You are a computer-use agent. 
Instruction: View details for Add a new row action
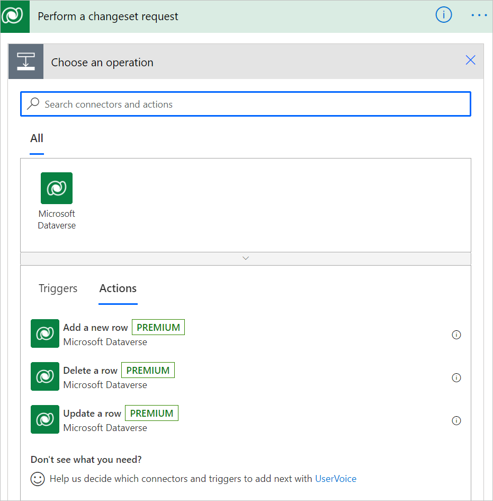456,335
